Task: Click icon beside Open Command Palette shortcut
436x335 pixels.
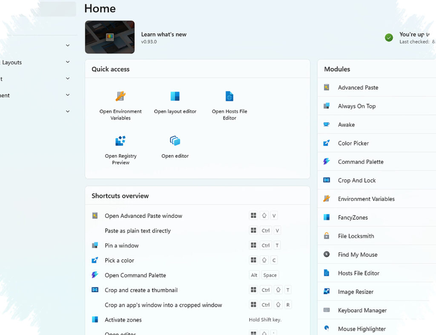Action: 95,275
